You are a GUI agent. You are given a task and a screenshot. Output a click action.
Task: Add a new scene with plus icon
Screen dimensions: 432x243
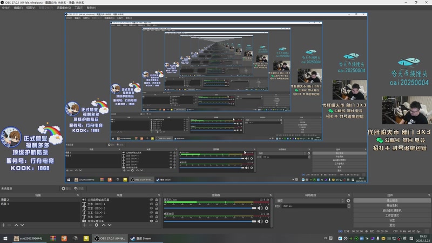pyautogui.click(x=3, y=225)
